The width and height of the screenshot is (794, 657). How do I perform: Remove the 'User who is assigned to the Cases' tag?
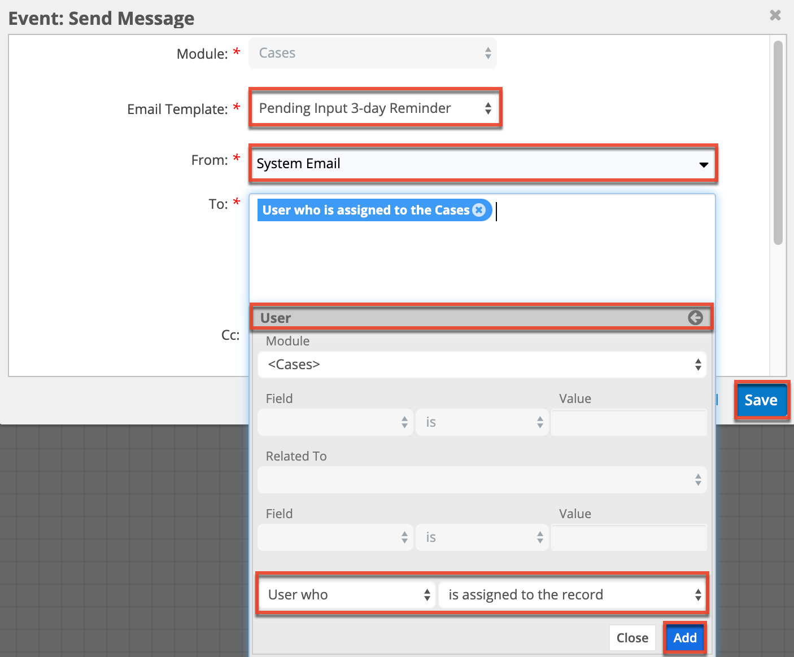coord(479,210)
